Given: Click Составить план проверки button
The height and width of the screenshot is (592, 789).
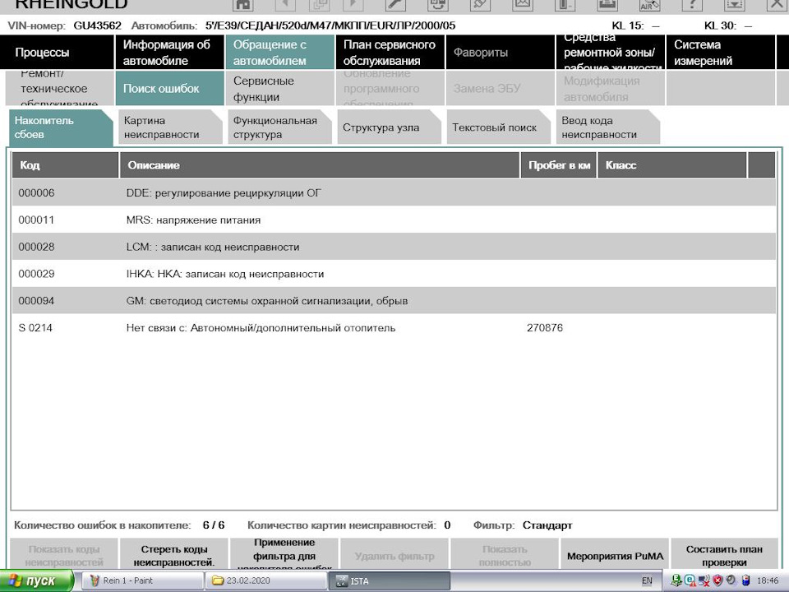Looking at the screenshot, I should tap(724, 555).
